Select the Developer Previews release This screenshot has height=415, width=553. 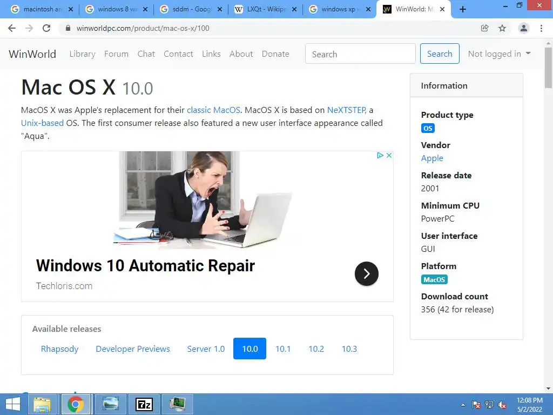click(133, 349)
